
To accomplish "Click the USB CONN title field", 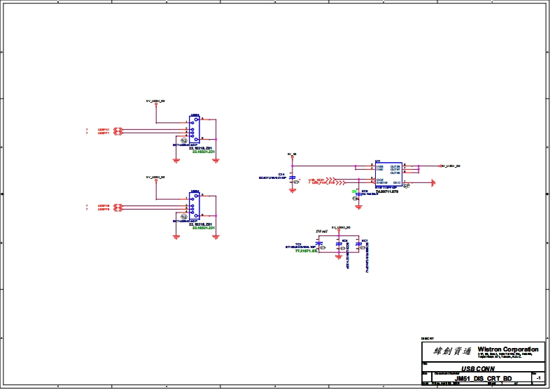I will [477, 368].
